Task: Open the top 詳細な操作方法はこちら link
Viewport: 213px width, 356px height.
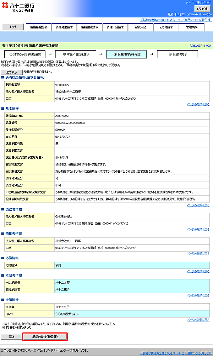Action: pyautogui.click(x=158, y=20)
